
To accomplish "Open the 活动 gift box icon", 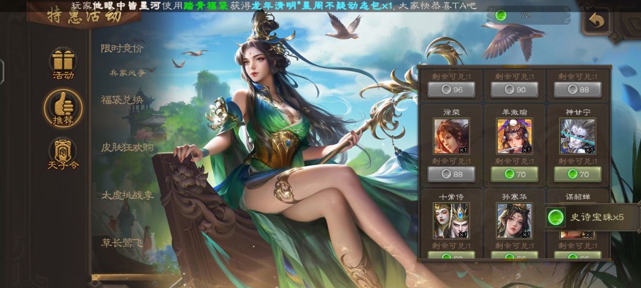I will (x=63, y=63).
